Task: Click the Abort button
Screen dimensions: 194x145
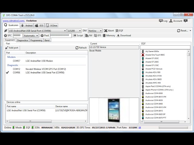Action: click(109, 31)
